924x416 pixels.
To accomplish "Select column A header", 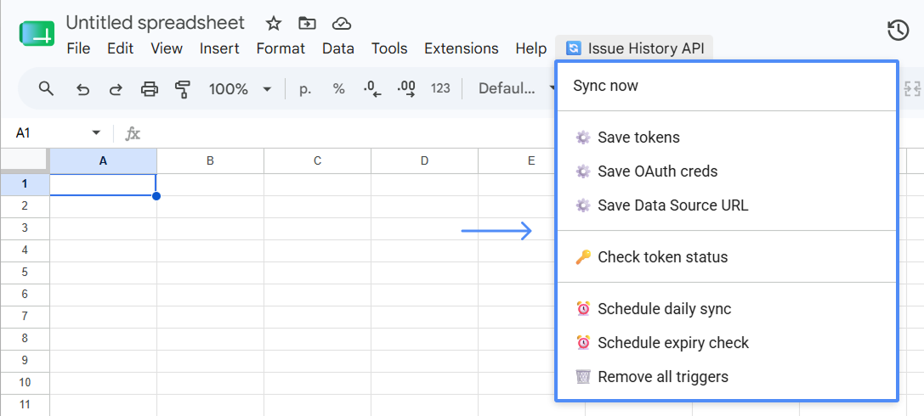I will coord(103,160).
